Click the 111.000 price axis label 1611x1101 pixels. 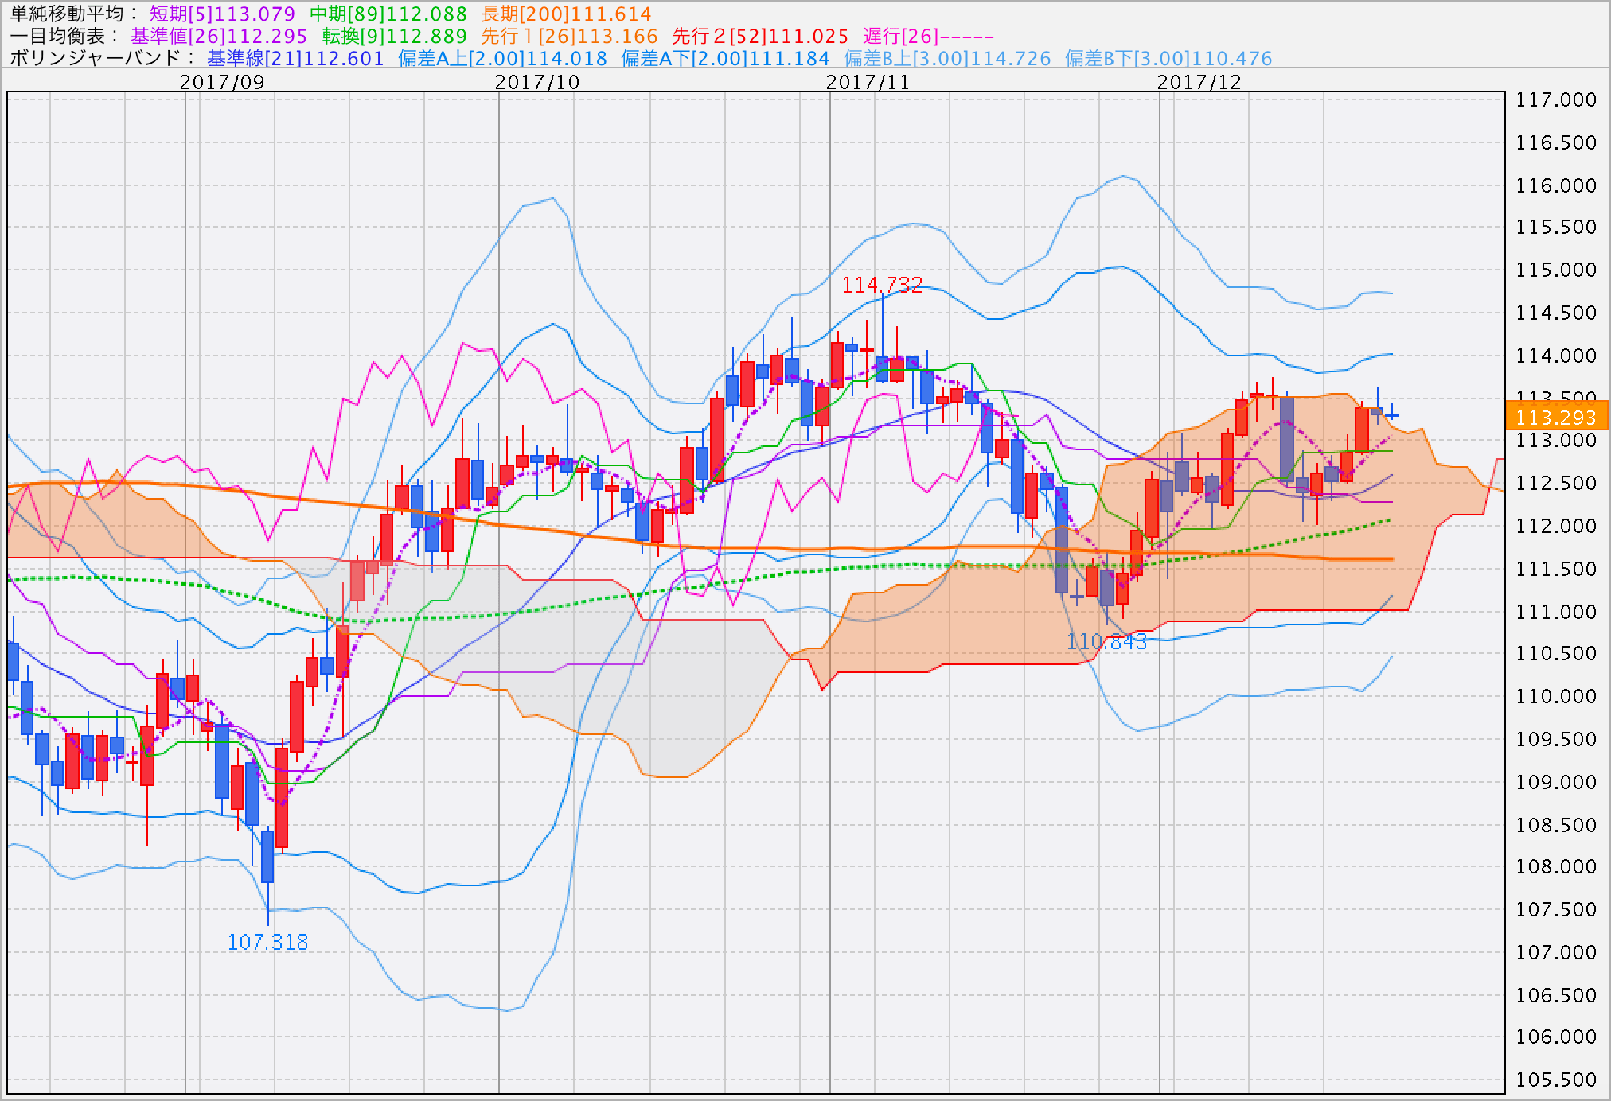click(1556, 612)
